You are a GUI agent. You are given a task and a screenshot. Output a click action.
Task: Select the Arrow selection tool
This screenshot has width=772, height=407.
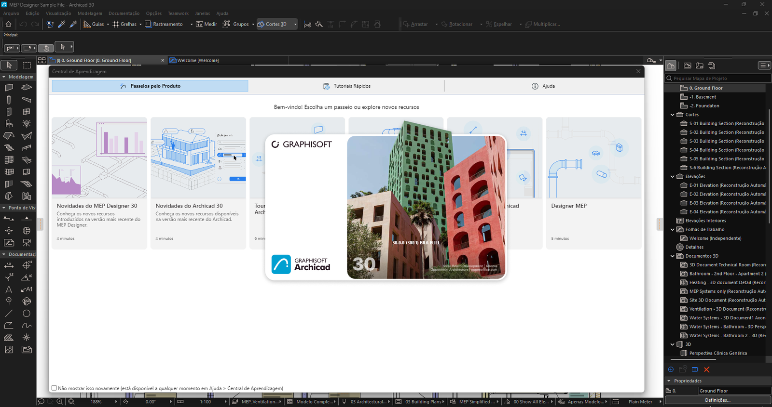tap(9, 65)
